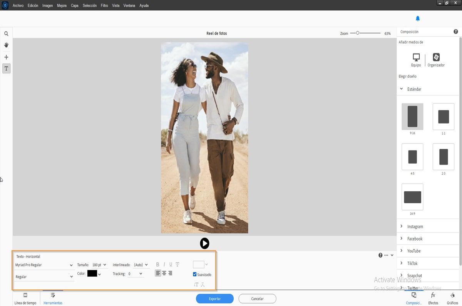Click the warp text icon
This screenshot has width=462, height=306.
coord(203,284)
